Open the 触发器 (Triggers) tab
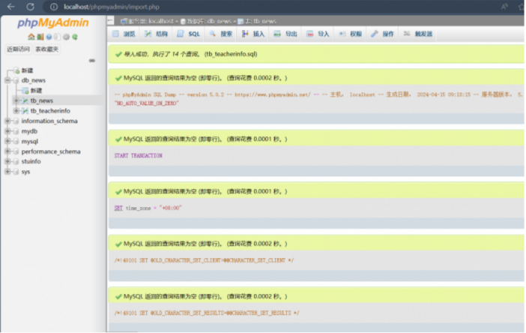This screenshot has width=526, height=333. tap(417, 34)
